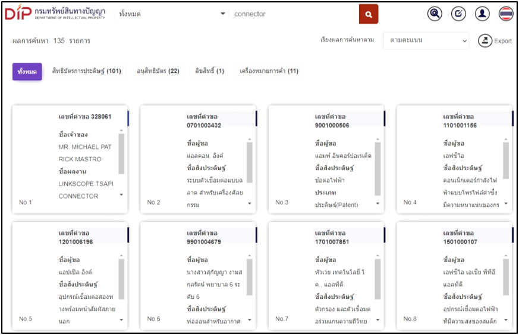Open the result card with application 1701007851
Image resolution: width=519 pixels, height=335 pixels.
(x=326, y=276)
